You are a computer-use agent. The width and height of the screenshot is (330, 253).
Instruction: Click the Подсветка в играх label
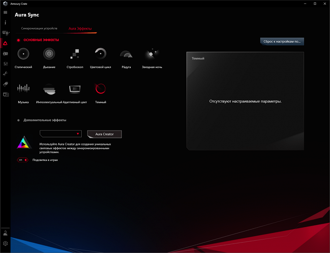pos(45,160)
